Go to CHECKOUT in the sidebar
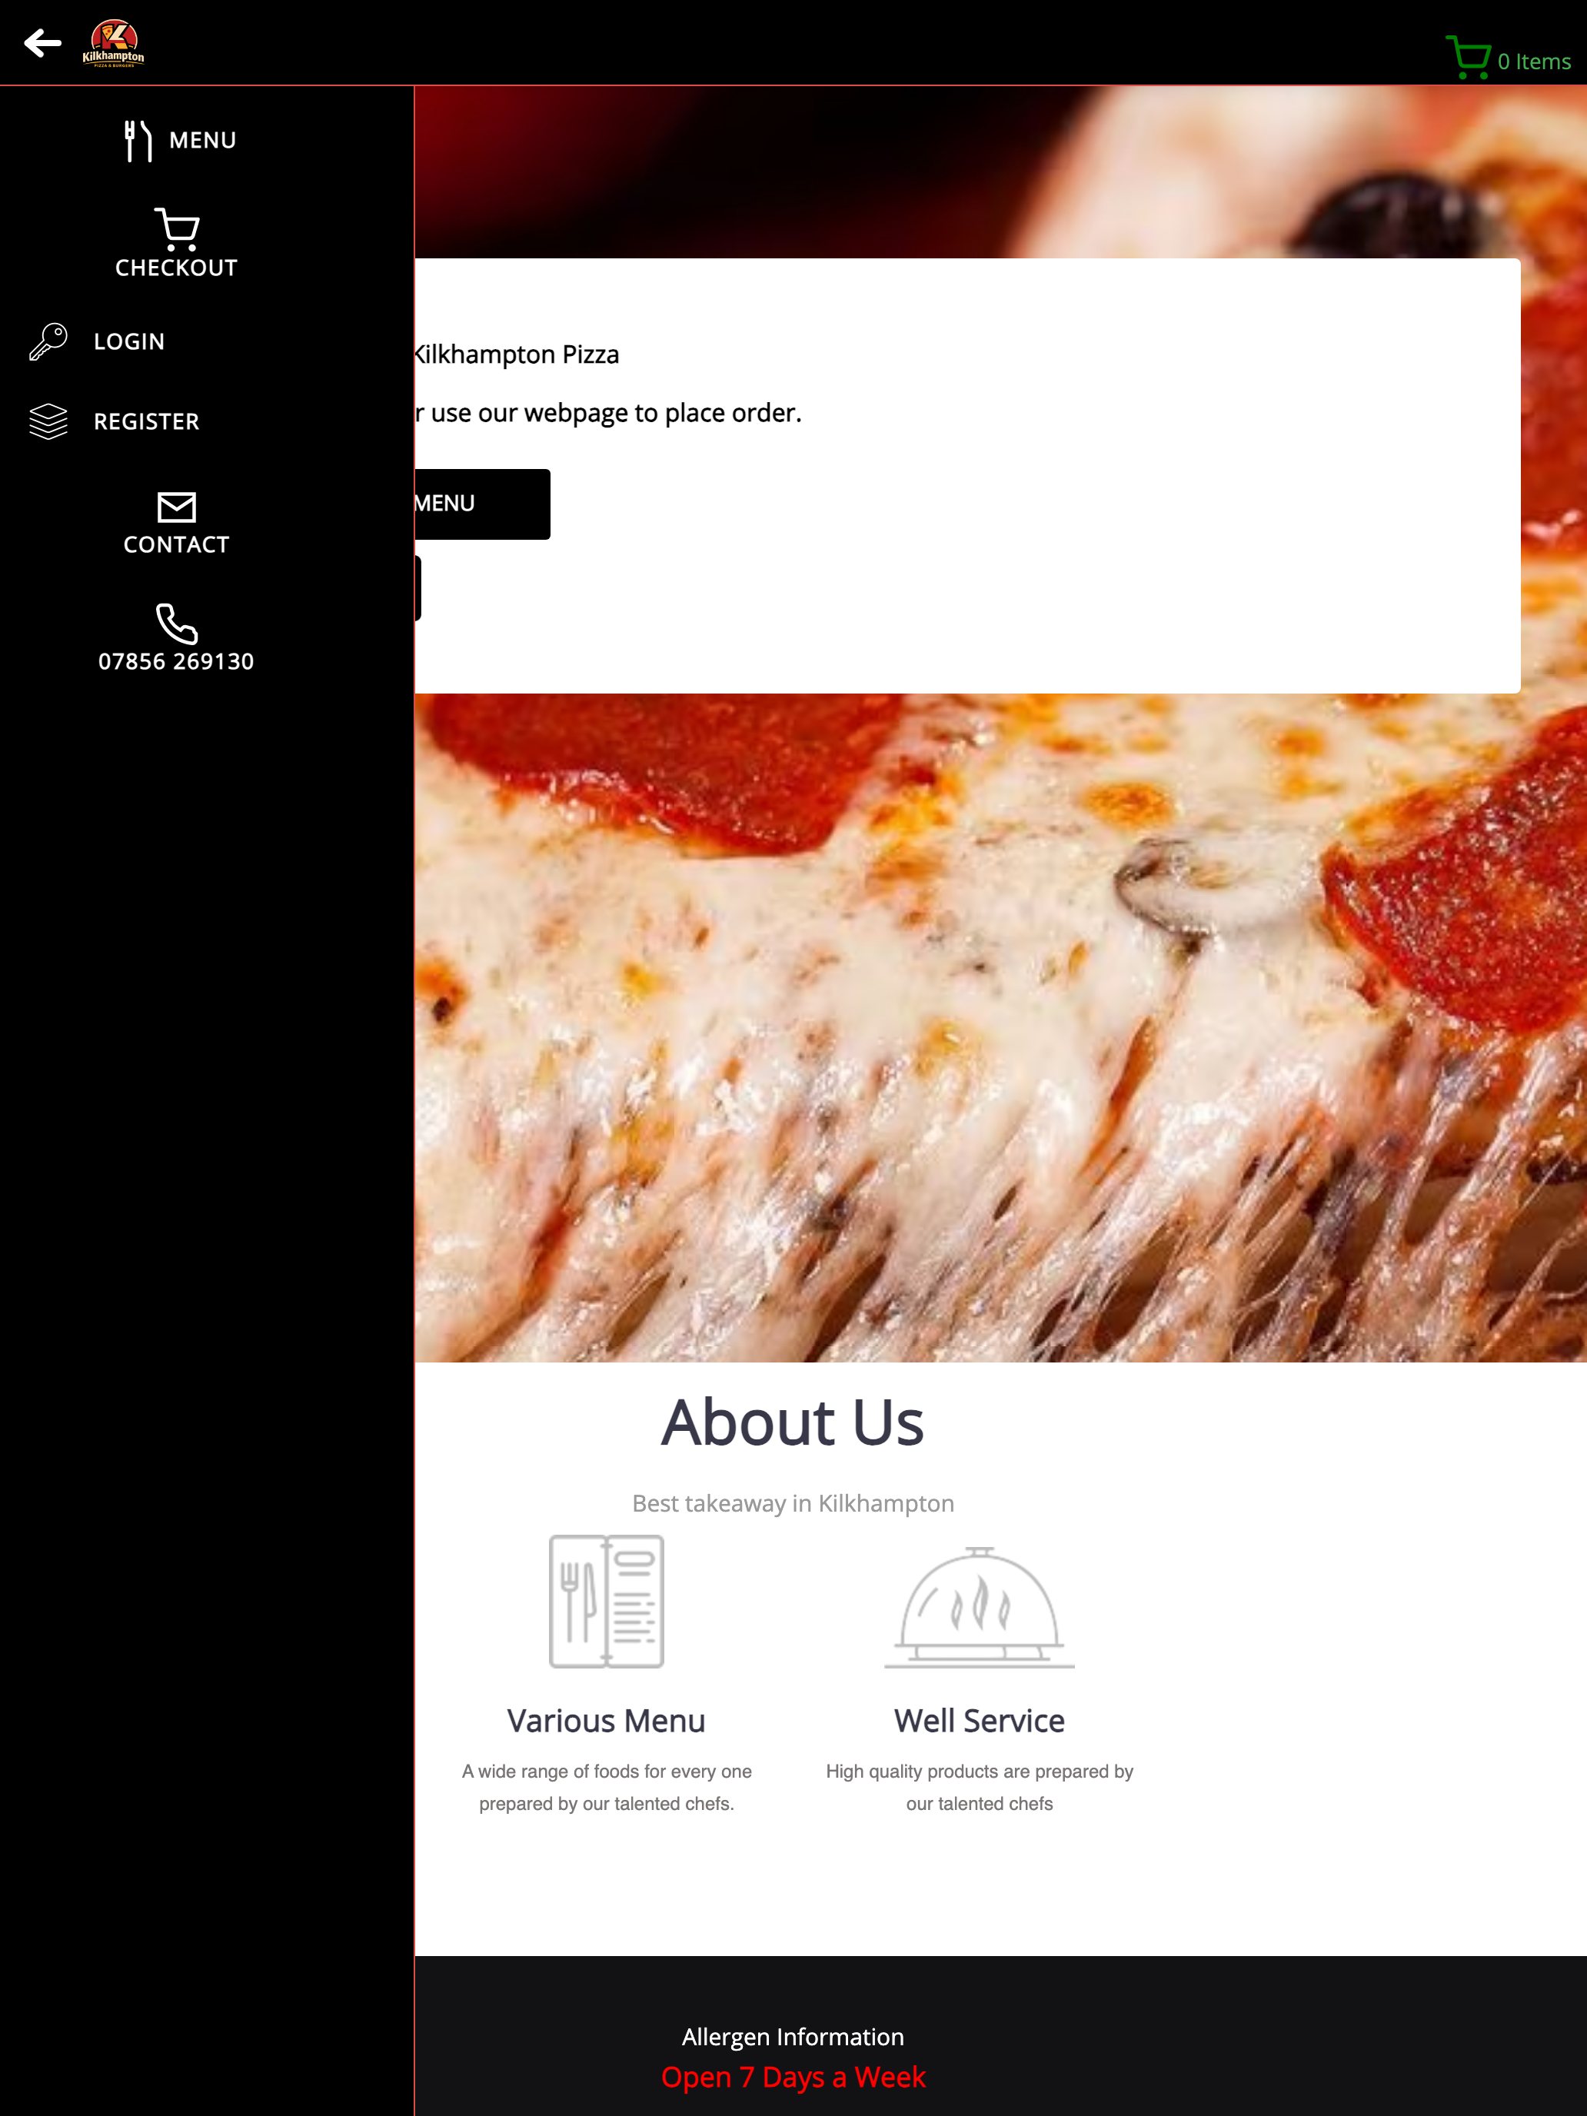Viewport: 1587px width, 2116px height. [x=176, y=268]
